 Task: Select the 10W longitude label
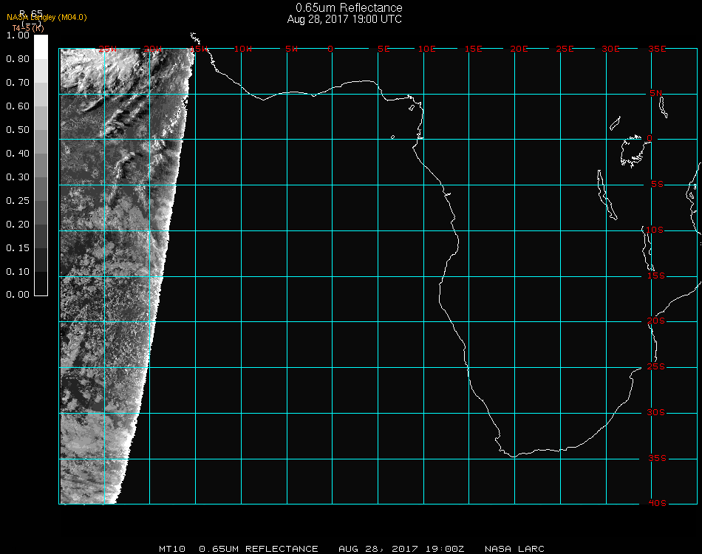point(243,49)
